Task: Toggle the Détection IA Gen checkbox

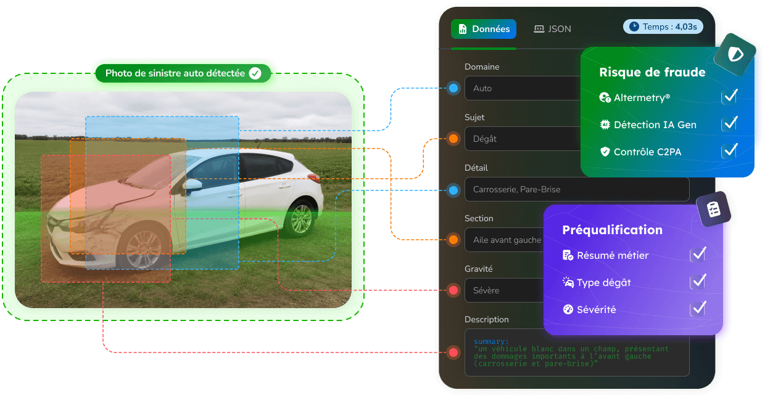Action: pyautogui.click(x=730, y=124)
